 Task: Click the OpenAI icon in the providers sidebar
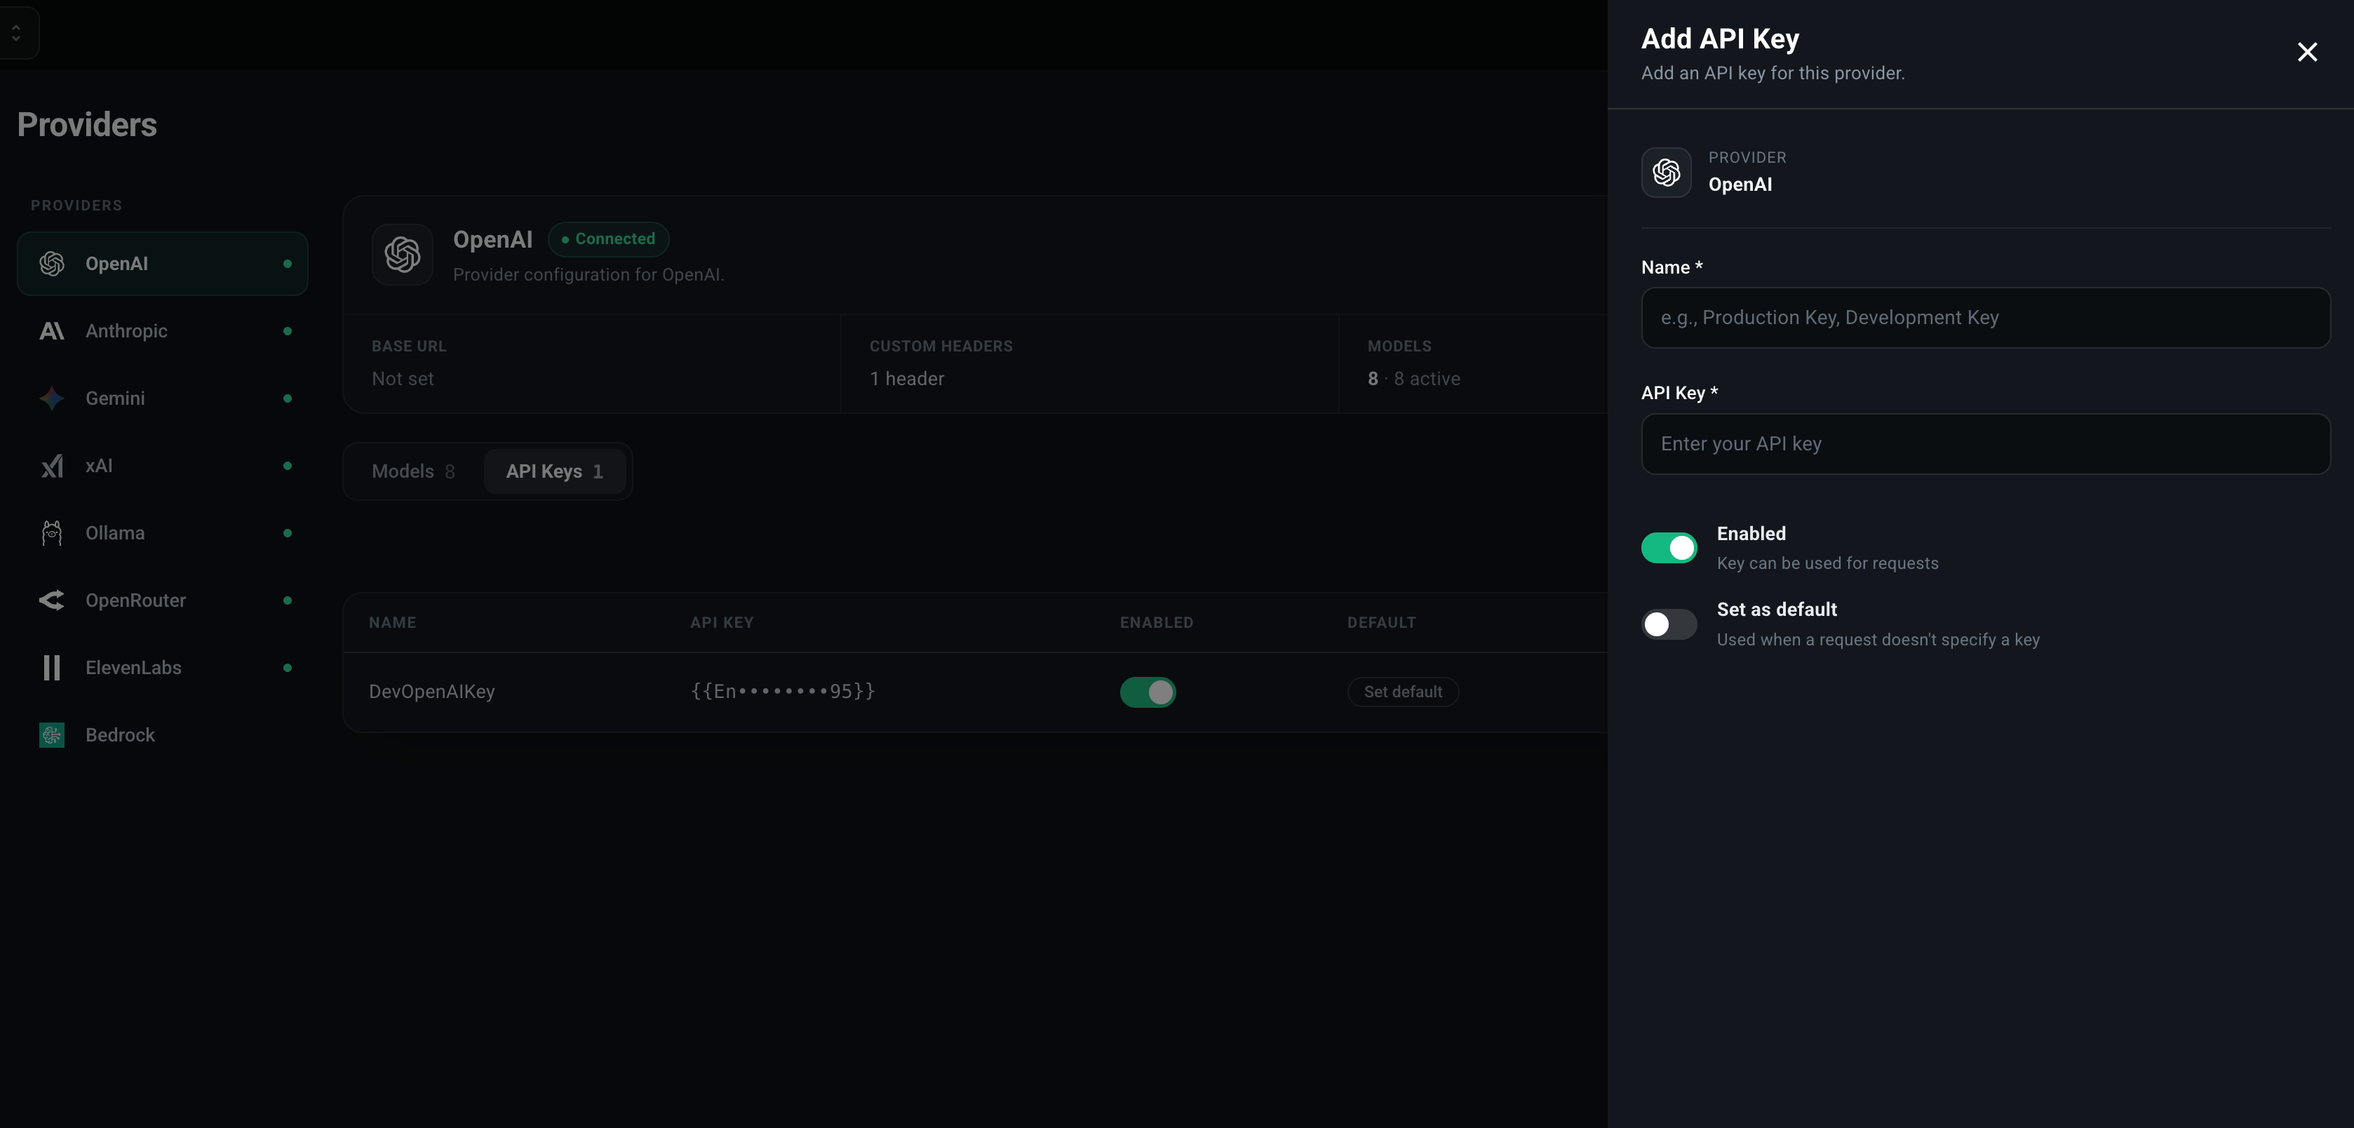(x=52, y=263)
